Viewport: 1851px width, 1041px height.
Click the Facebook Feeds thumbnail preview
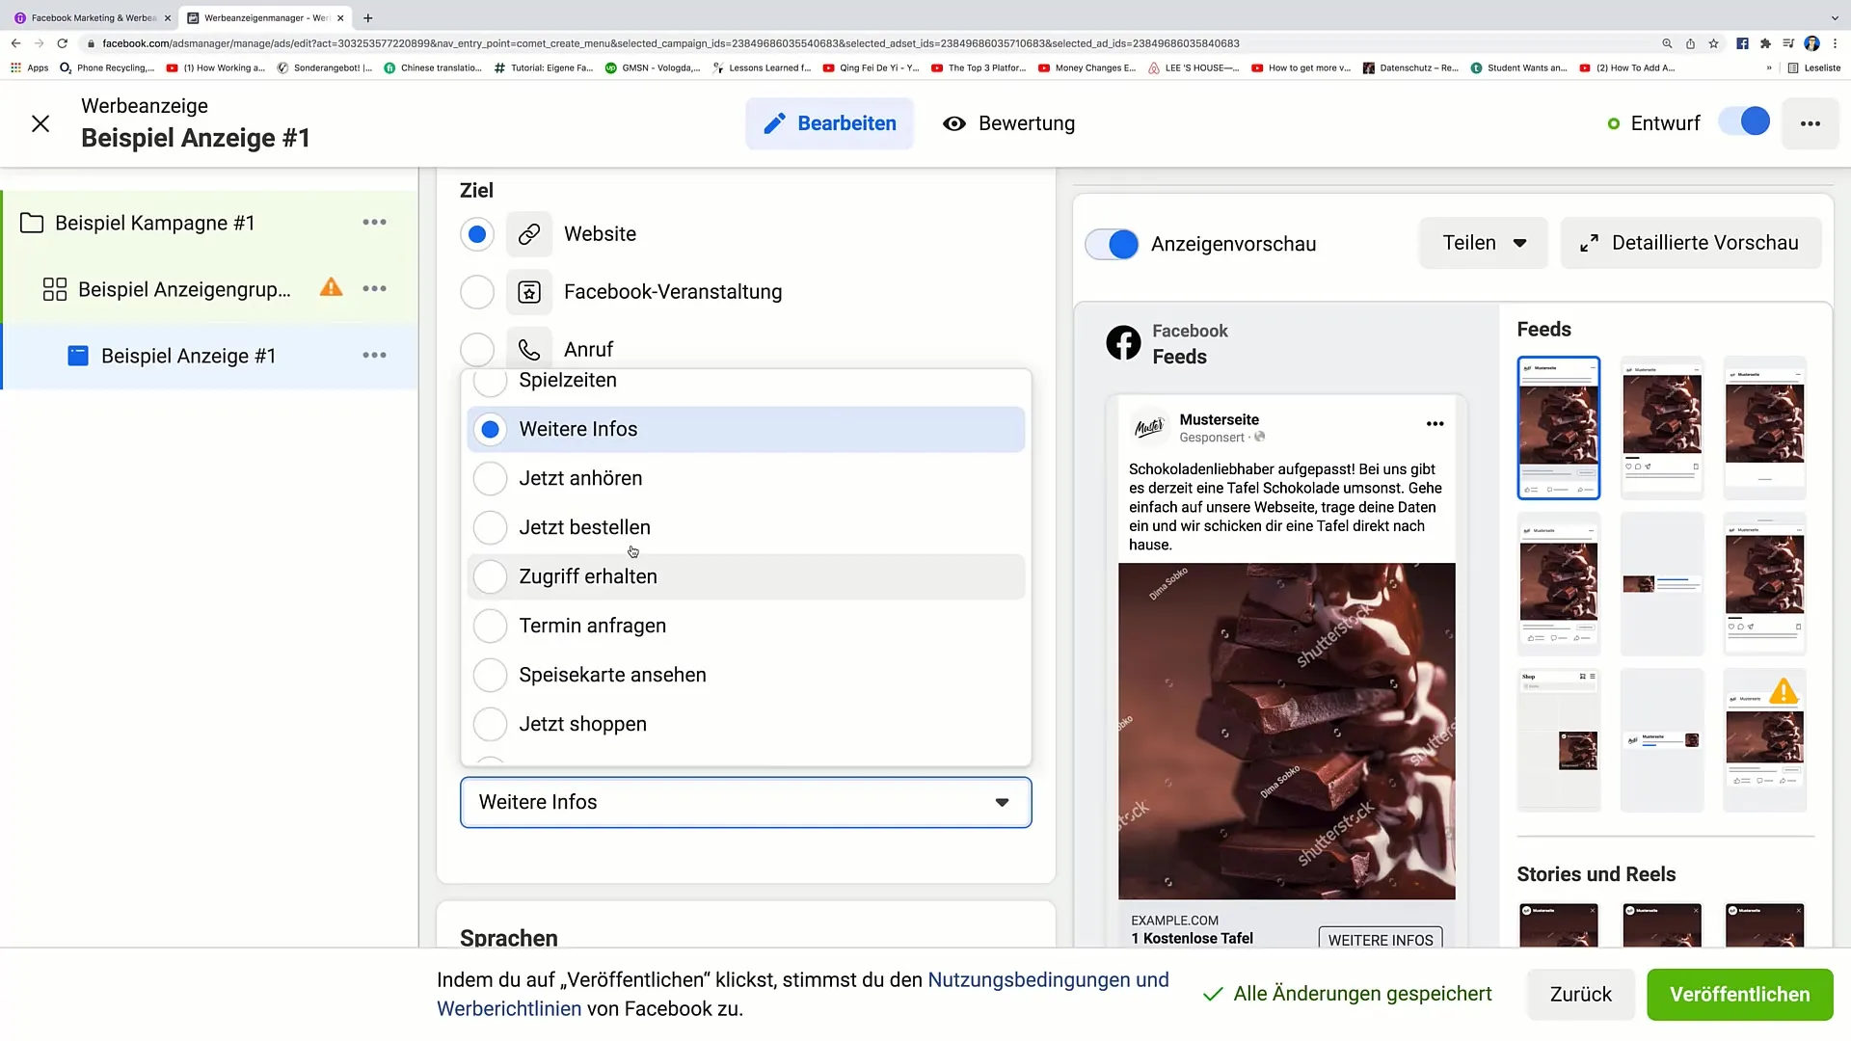click(1557, 428)
